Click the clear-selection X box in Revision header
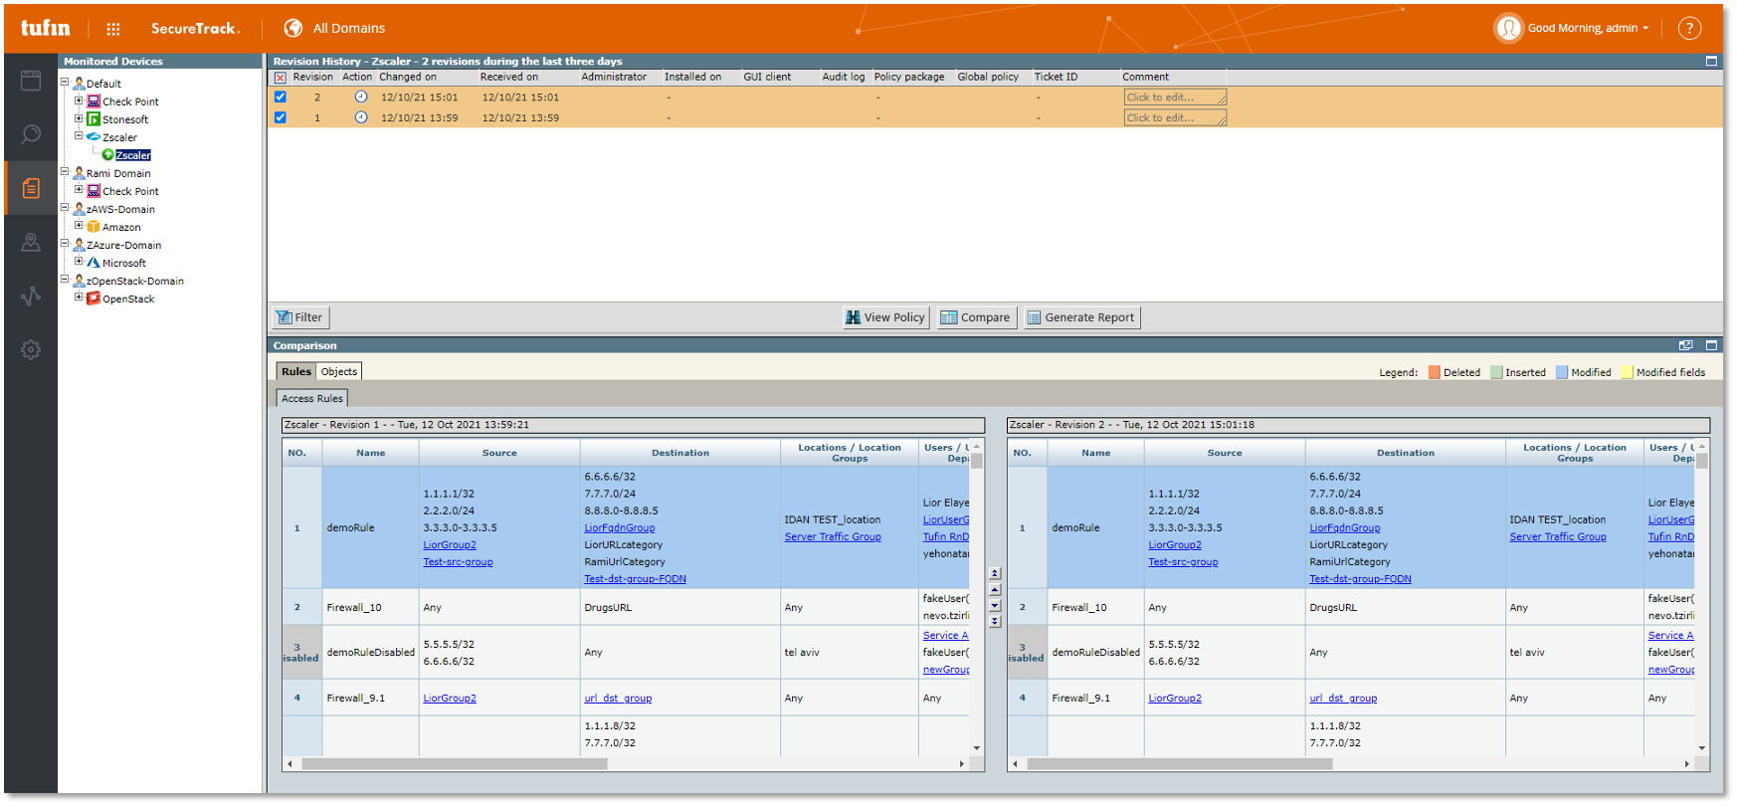 coord(281,78)
